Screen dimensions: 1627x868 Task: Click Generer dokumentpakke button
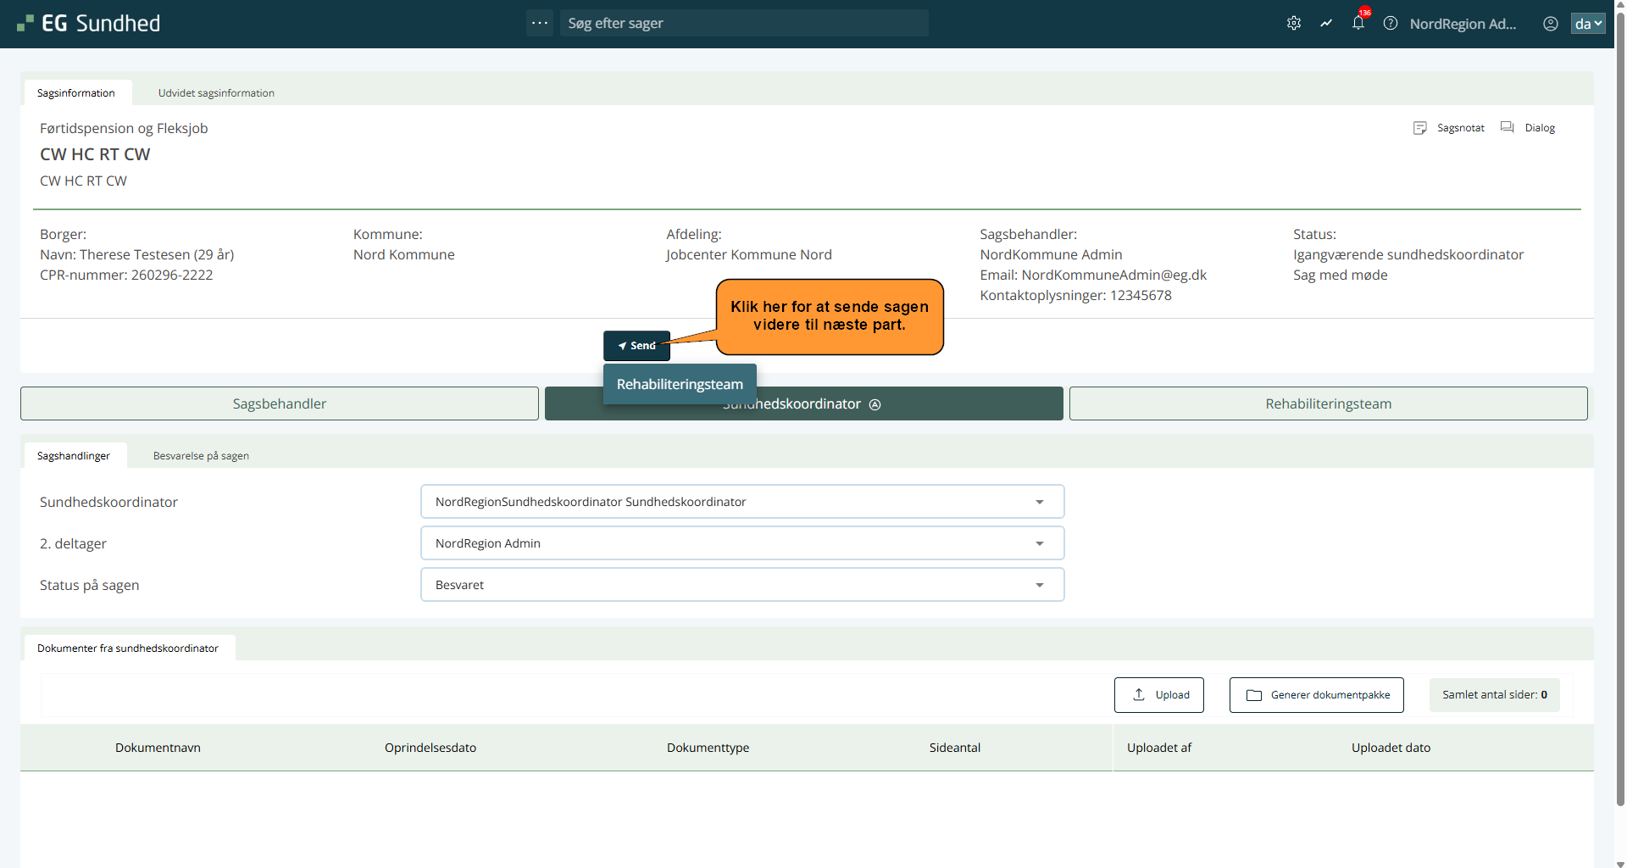pyautogui.click(x=1316, y=695)
